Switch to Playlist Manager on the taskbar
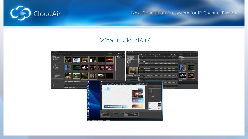The height and width of the screenshot is (139, 248). click(101, 120)
